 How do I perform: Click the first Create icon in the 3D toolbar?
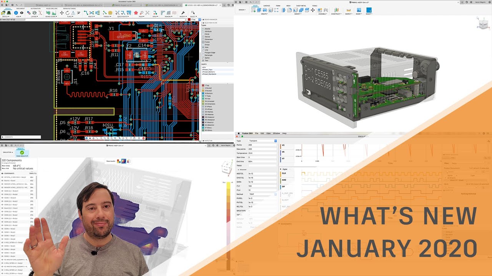tap(254, 10)
